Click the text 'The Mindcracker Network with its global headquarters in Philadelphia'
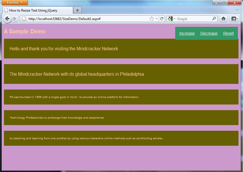The image size is (243, 172). tap(77, 74)
